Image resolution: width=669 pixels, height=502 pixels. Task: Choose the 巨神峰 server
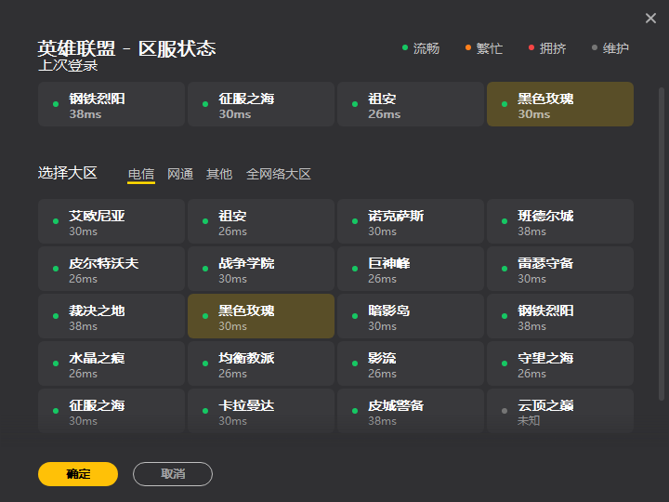[x=411, y=269]
